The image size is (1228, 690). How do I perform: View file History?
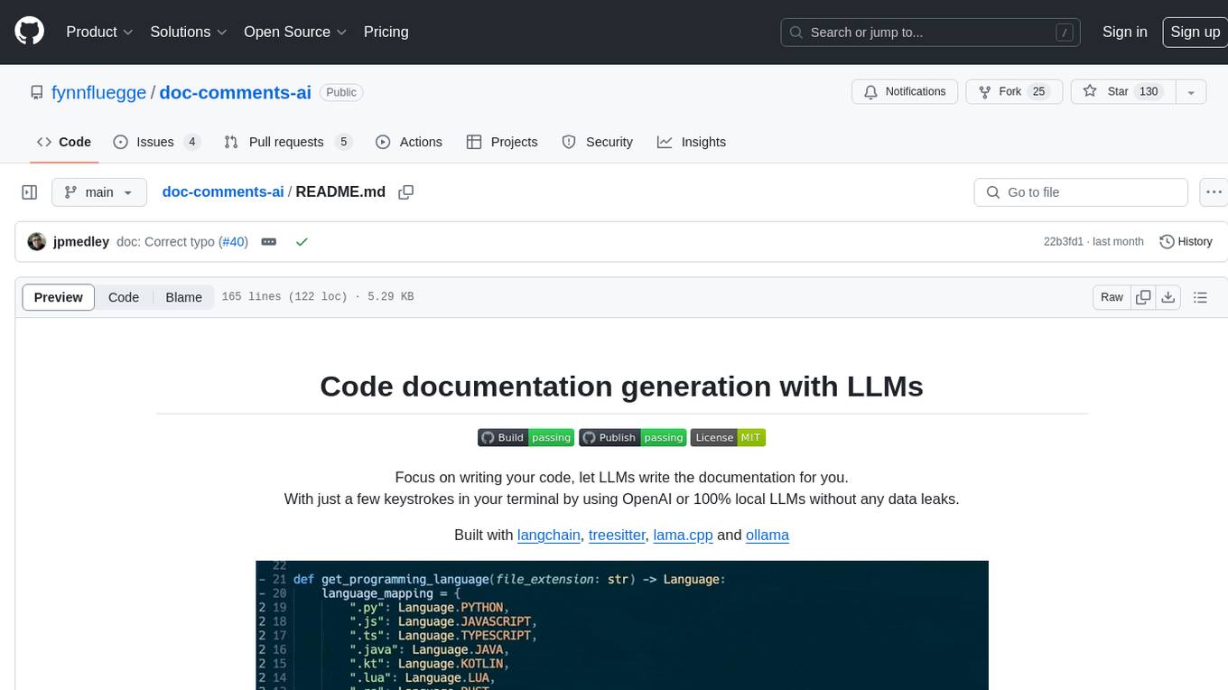1186,242
